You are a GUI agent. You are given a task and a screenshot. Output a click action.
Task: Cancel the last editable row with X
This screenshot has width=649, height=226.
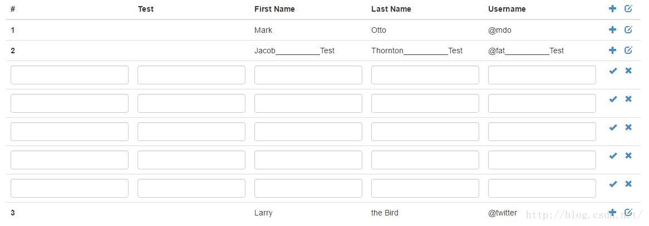[x=628, y=184]
